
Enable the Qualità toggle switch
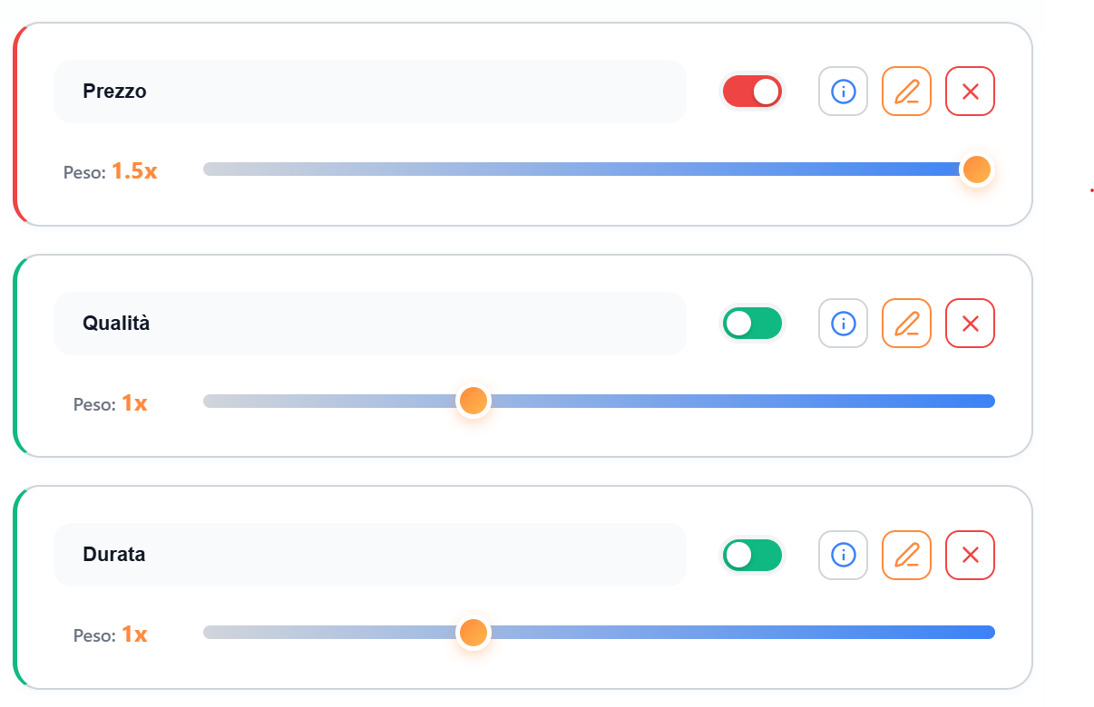point(752,323)
